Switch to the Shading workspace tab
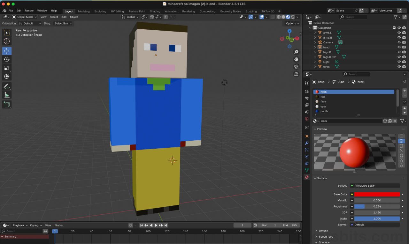 155,11
